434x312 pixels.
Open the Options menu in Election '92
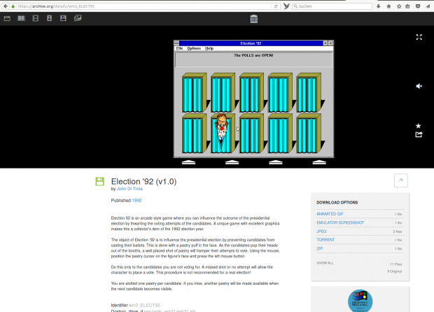pyautogui.click(x=194, y=48)
